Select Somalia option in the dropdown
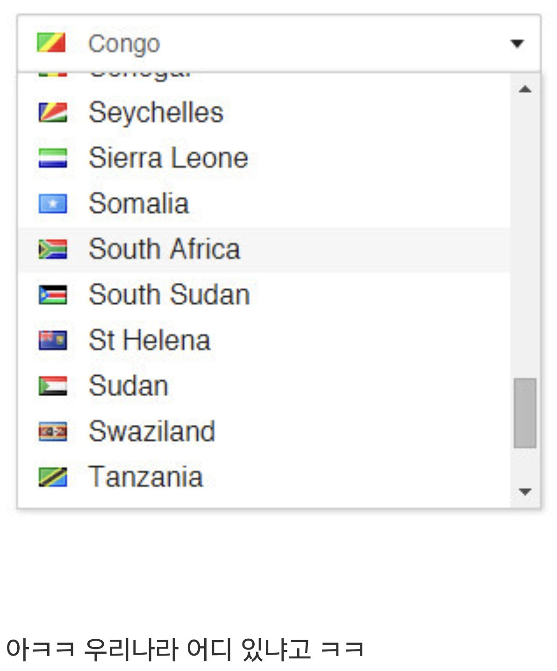 (139, 204)
